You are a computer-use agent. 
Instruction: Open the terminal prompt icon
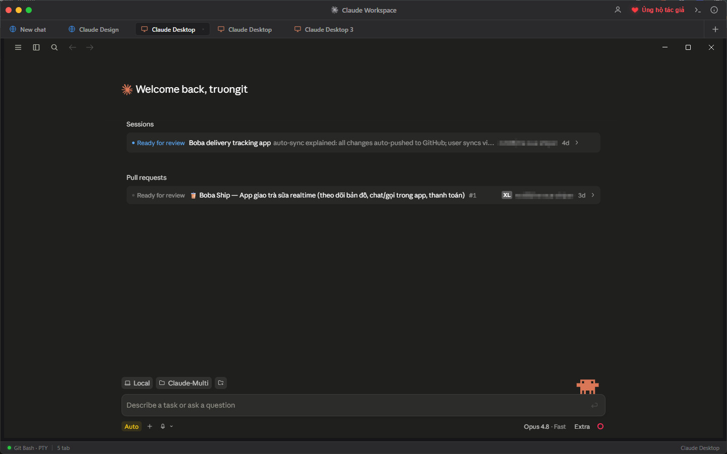point(698,10)
